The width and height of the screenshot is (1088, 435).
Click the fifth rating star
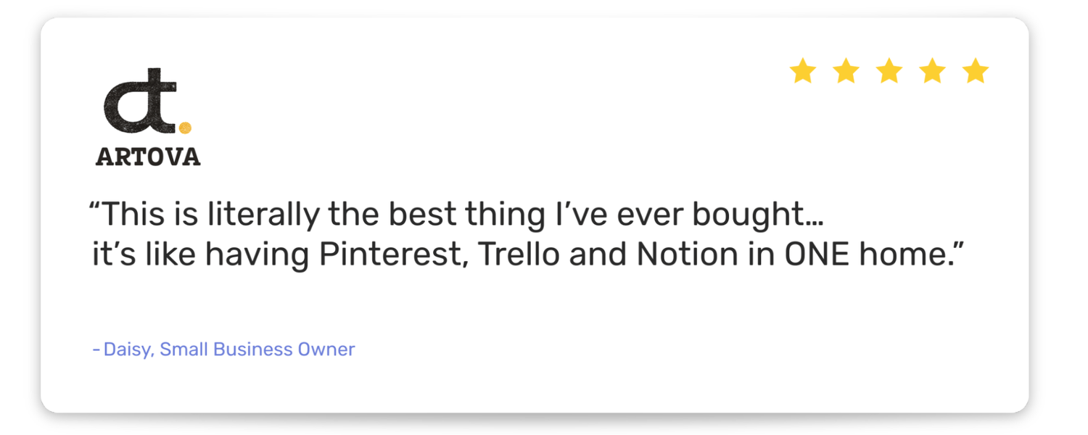[x=976, y=71]
